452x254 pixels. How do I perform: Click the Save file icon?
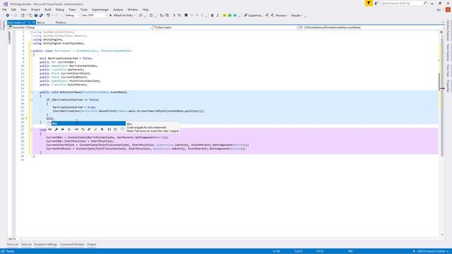[x=36, y=16]
